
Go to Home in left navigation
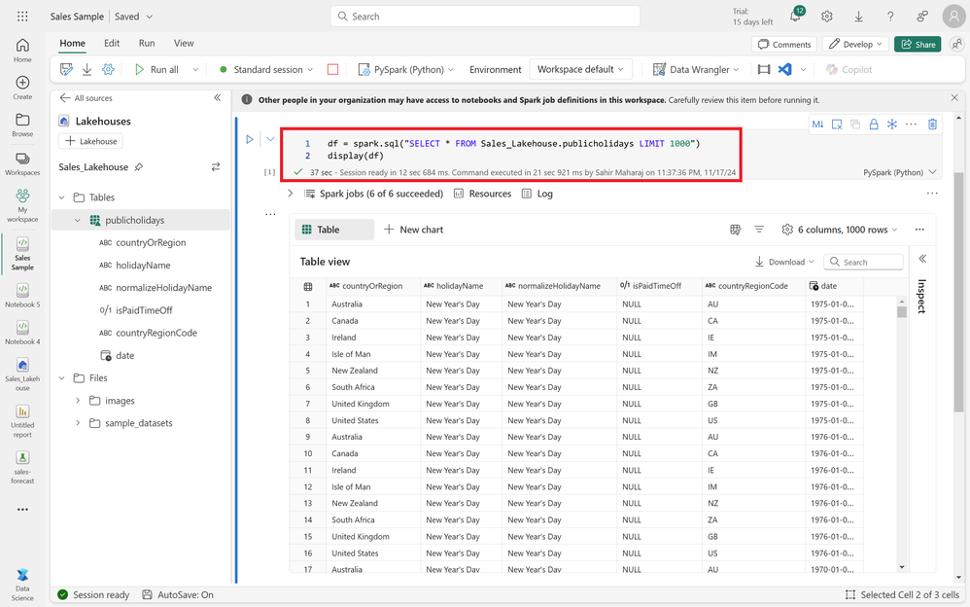[x=22, y=51]
